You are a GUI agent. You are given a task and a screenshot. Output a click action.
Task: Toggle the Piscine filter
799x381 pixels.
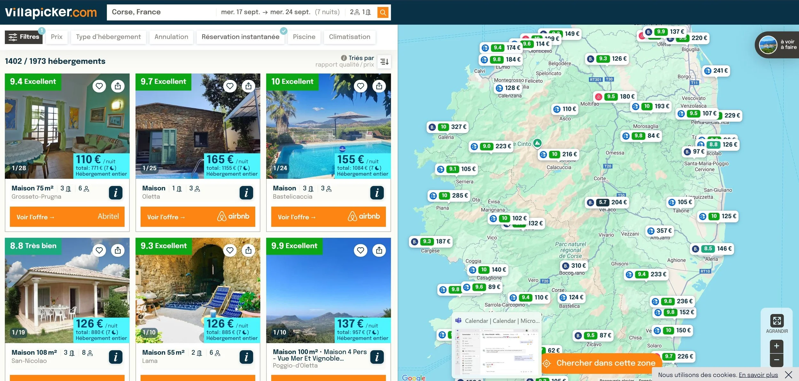tap(304, 37)
